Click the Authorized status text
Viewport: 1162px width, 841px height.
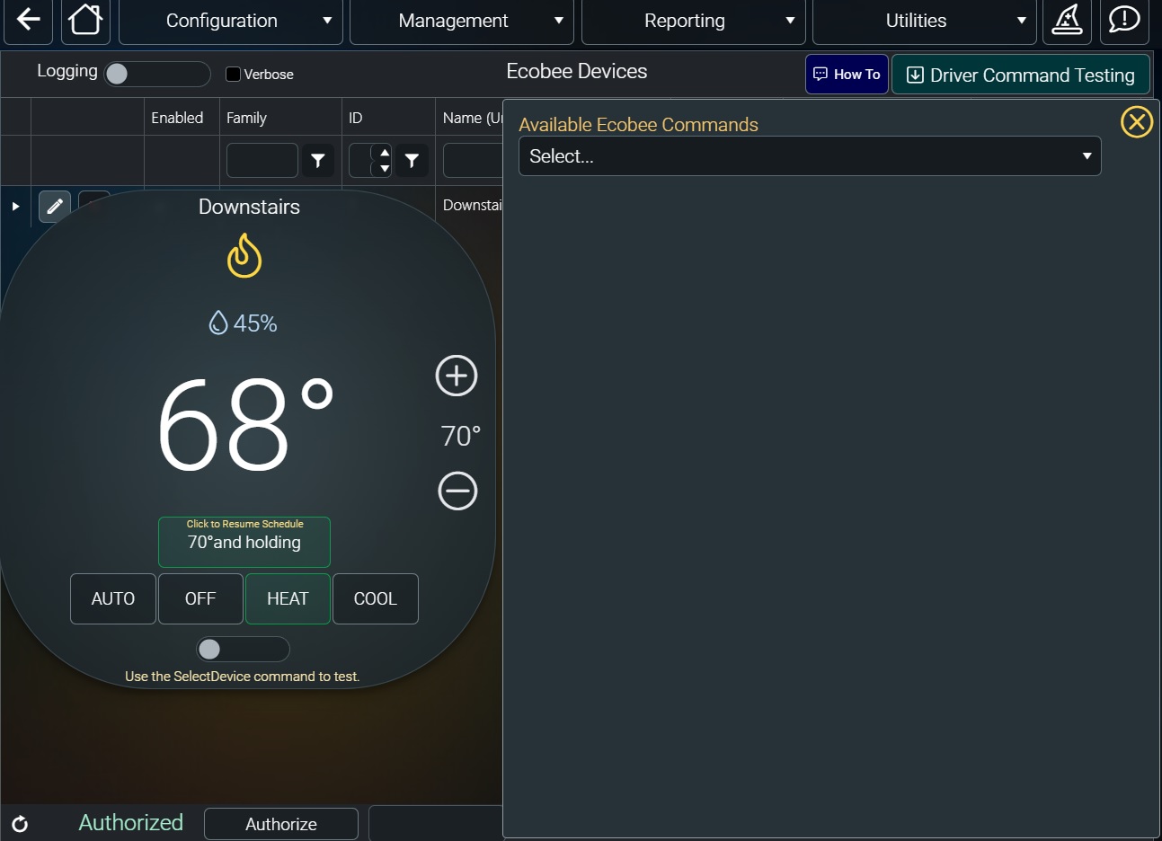[x=131, y=822]
